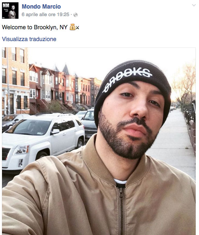Click the tall brick building with windows

[x=15, y=81]
